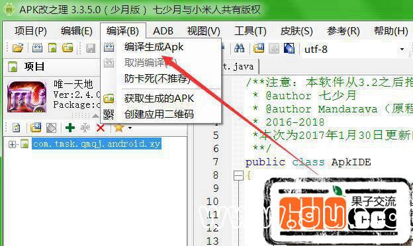This screenshot has height=246, width=413.
Task: Open the utf-8 encoding dropdown
Action: point(402,49)
